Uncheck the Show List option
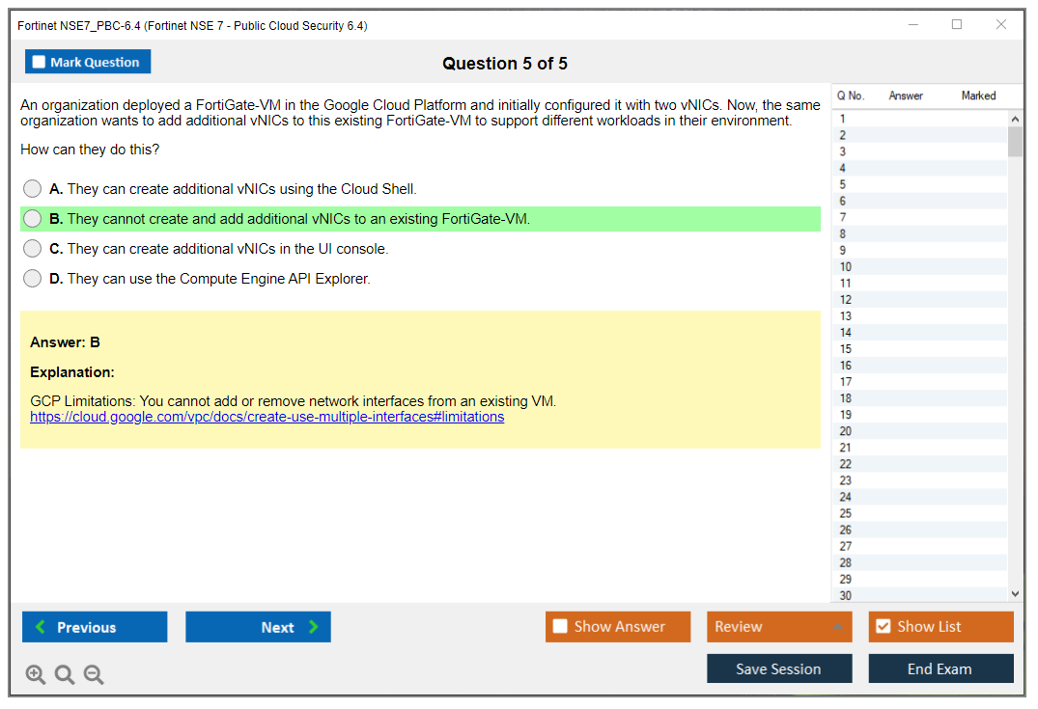This screenshot has width=1038, height=709. pyautogui.click(x=883, y=627)
